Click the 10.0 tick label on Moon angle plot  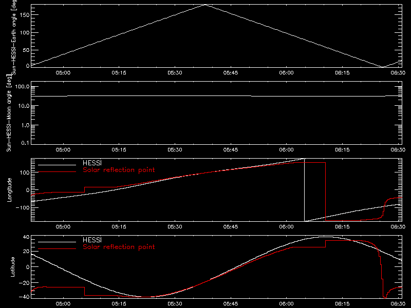24,106
